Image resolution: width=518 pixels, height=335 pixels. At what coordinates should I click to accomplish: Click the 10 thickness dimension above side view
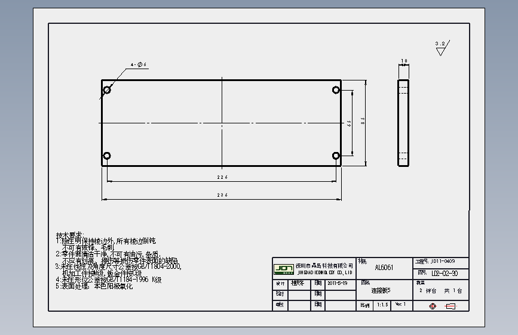404,61
